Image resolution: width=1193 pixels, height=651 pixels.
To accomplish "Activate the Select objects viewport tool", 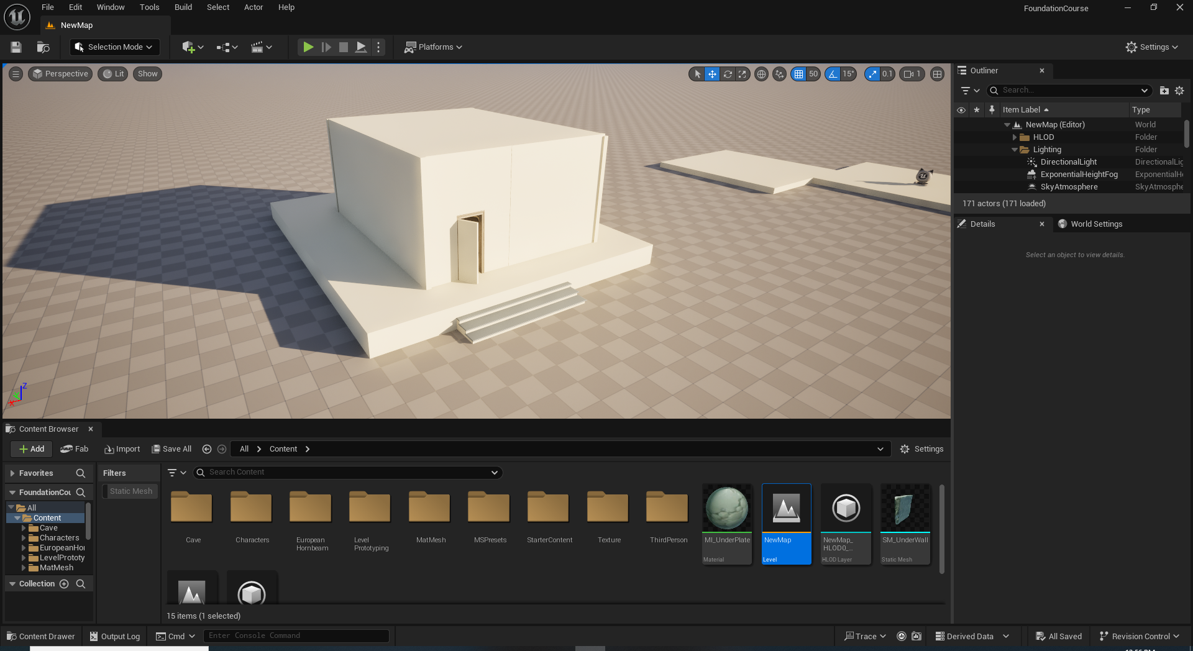I will click(697, 74).
